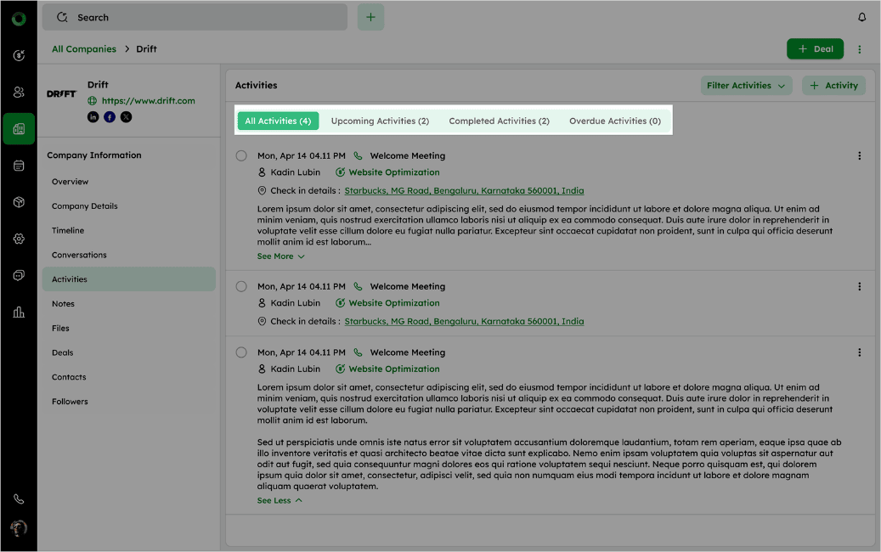Open Drift's LinkedIn profile icon

tap(93, 117)
